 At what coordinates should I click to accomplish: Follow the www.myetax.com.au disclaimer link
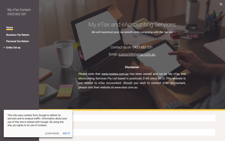tap(115, 74)
